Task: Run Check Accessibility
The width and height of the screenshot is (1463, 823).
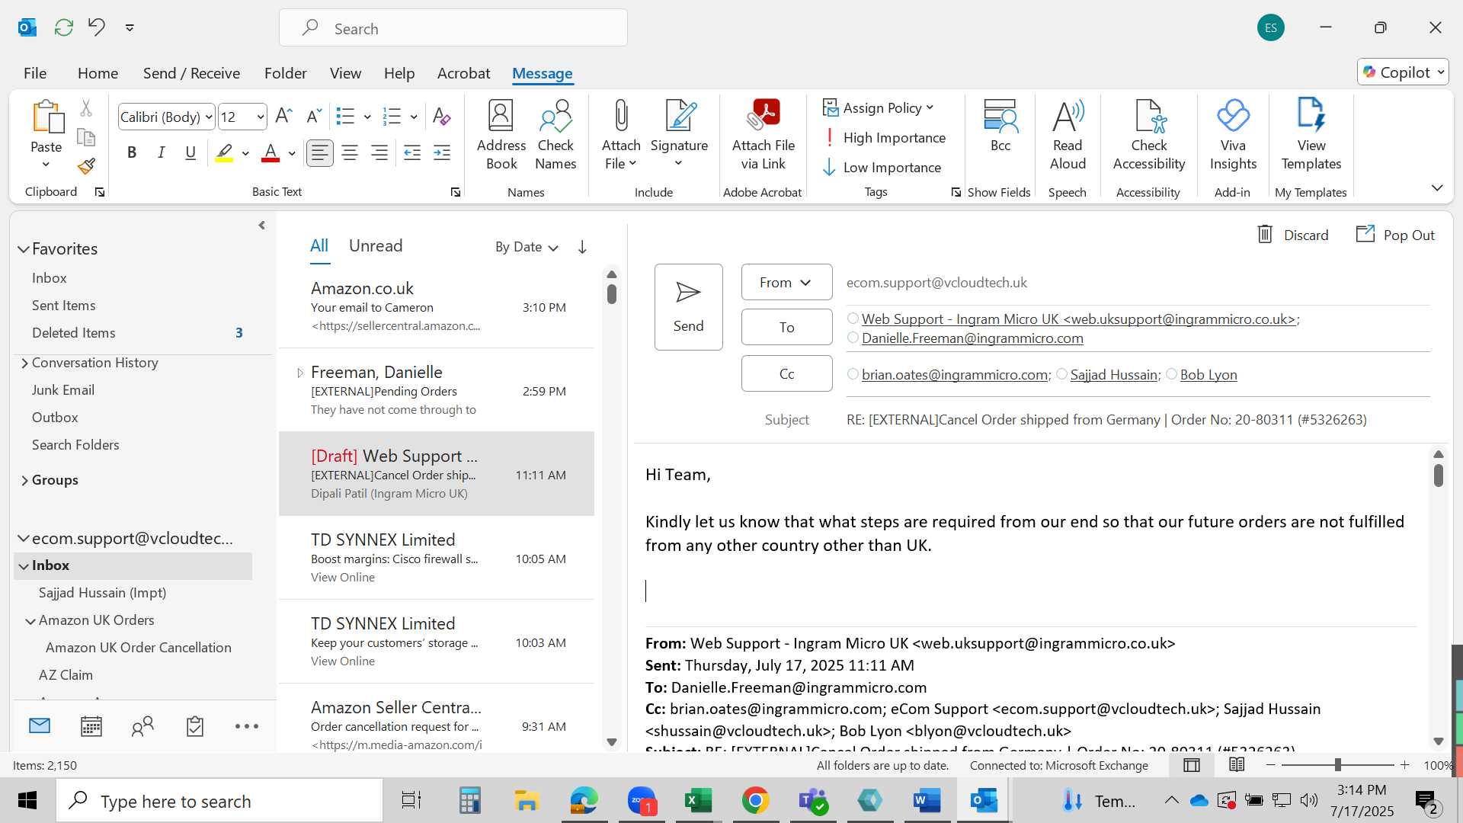Action: (x=1148, y=136)
